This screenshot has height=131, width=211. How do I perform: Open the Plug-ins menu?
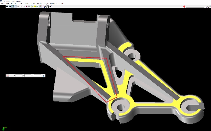coord(46,4)
